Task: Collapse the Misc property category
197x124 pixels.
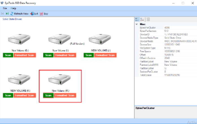Action: point(137,24)
